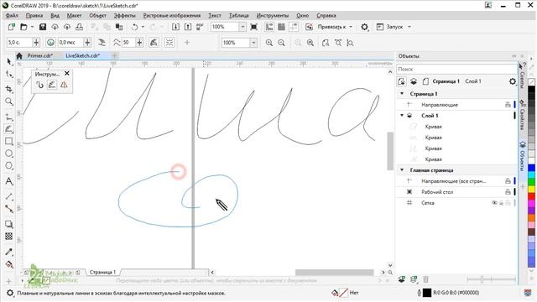The width and height of the screenshot is (537, 302).
Task: Click the blue color swatch in palette
Action: tap(531, 168)
